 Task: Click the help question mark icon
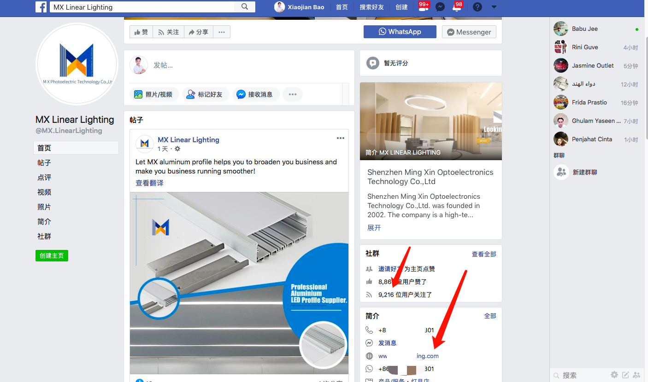(x=477, y=7)
